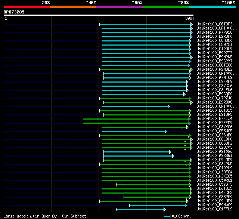Click the white query sequence bar
The image size is (239, 219).
click(x=99, y=15)
